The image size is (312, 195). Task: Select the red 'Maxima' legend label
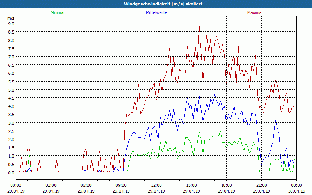click(x=254, y=12)
